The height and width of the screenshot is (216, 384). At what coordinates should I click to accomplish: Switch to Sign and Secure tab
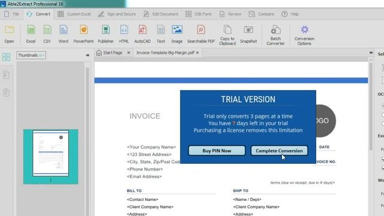click(117, 14)
